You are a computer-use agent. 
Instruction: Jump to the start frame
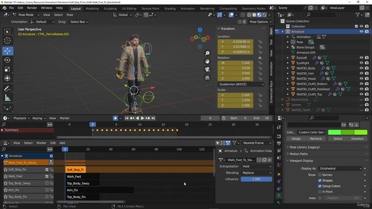pos(127,118)
